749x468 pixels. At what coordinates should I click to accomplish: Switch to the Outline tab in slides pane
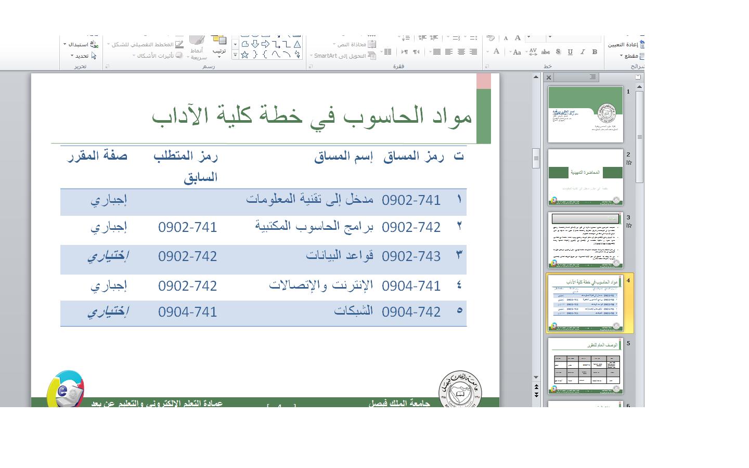coord(593,77)
